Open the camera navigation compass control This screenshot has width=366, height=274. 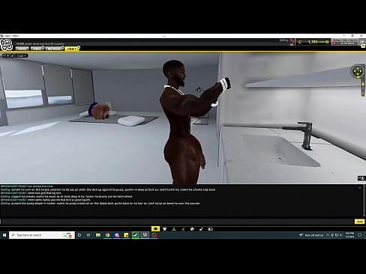click(358, 71)
